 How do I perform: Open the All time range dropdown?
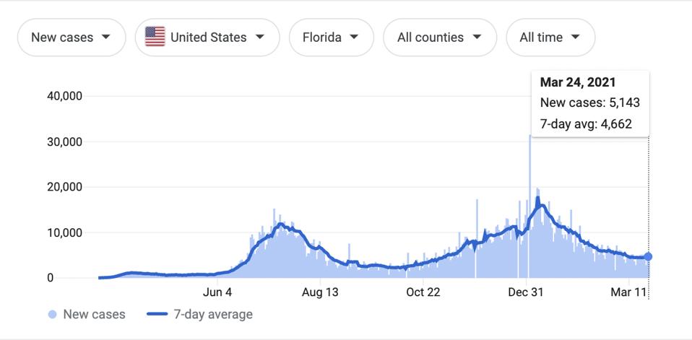point(550,38)
